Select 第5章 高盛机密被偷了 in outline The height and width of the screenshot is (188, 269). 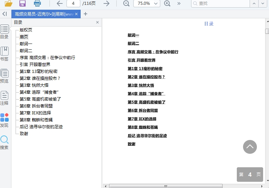tap(40, 99)
